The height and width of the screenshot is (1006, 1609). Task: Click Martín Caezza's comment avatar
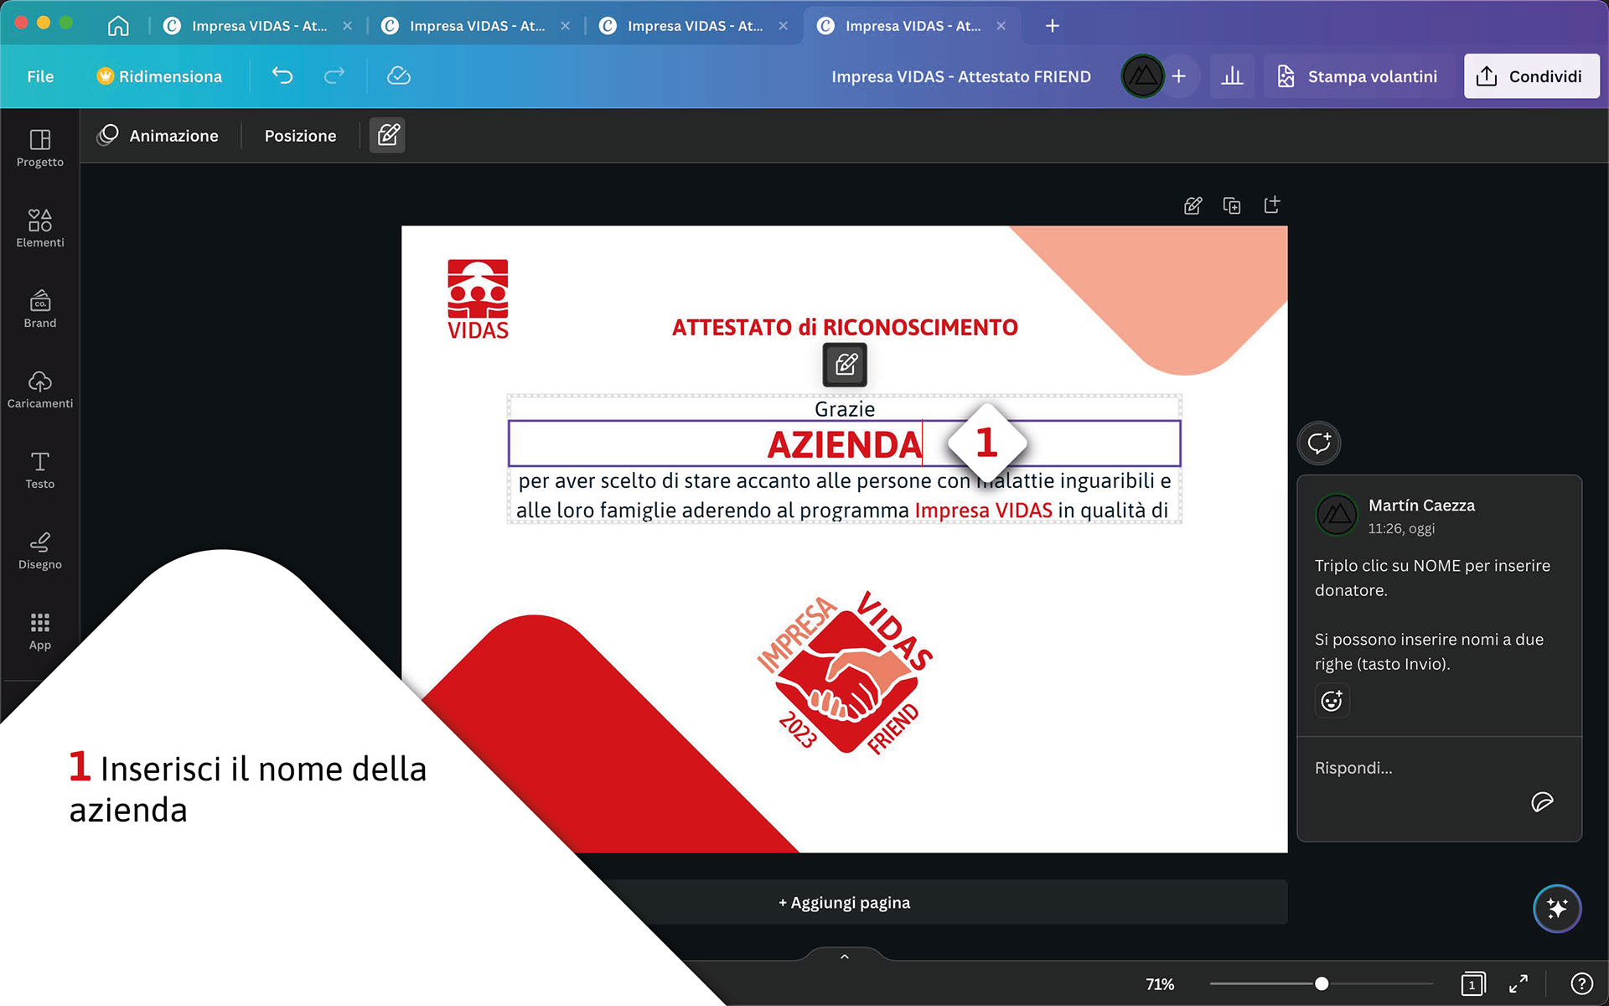point(1337,515)
